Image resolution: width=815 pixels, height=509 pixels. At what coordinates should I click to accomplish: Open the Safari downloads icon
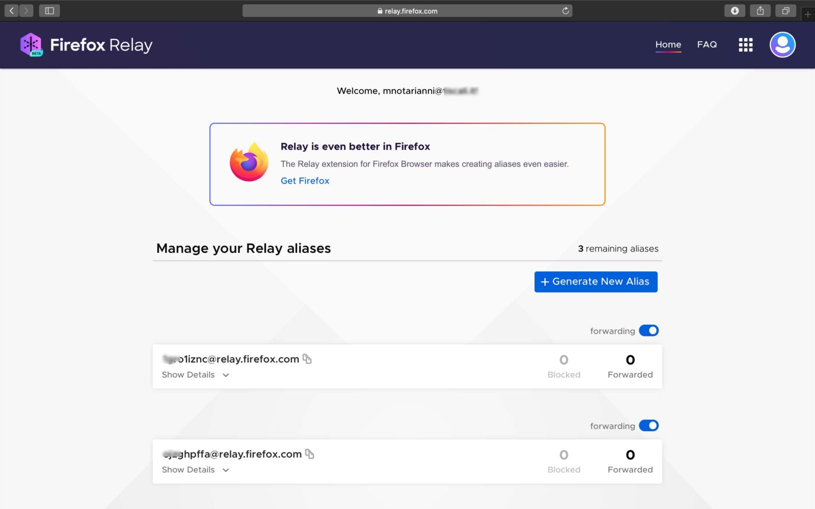tap(735, 10)
